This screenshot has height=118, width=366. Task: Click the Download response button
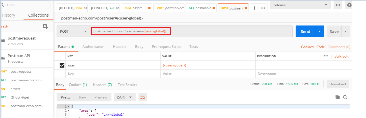click(338, 84)
